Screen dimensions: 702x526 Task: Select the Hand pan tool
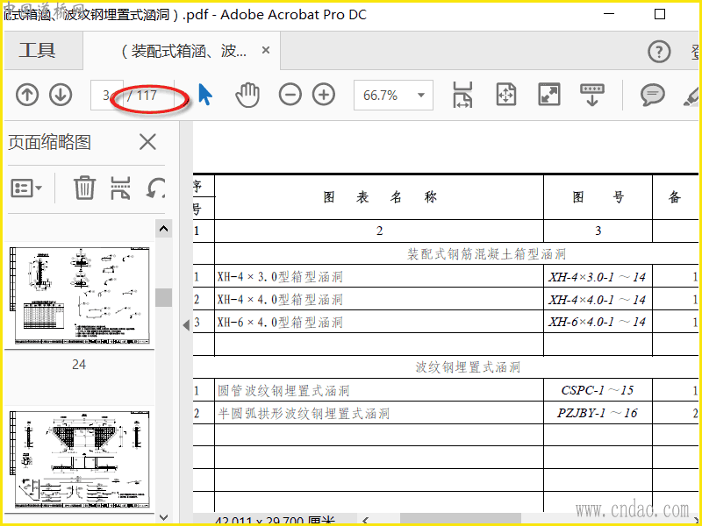pos(247,95)
